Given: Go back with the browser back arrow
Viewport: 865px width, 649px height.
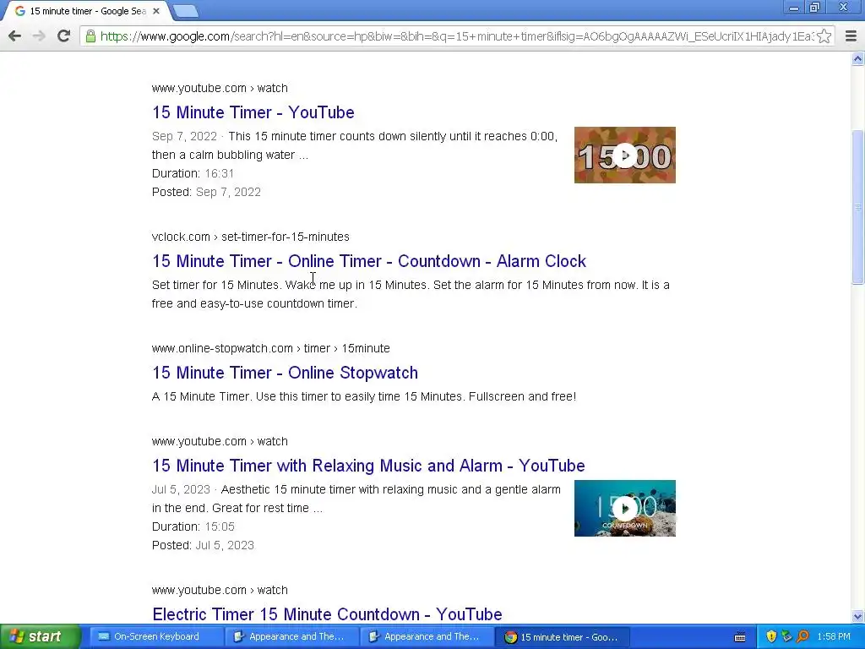Looking at the screenshot, I should click(x=15, y=35).
